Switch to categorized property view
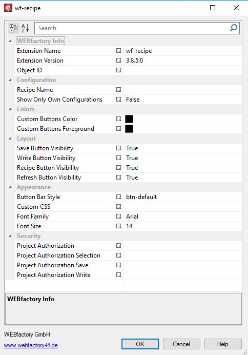 click(x=13, y=28)
